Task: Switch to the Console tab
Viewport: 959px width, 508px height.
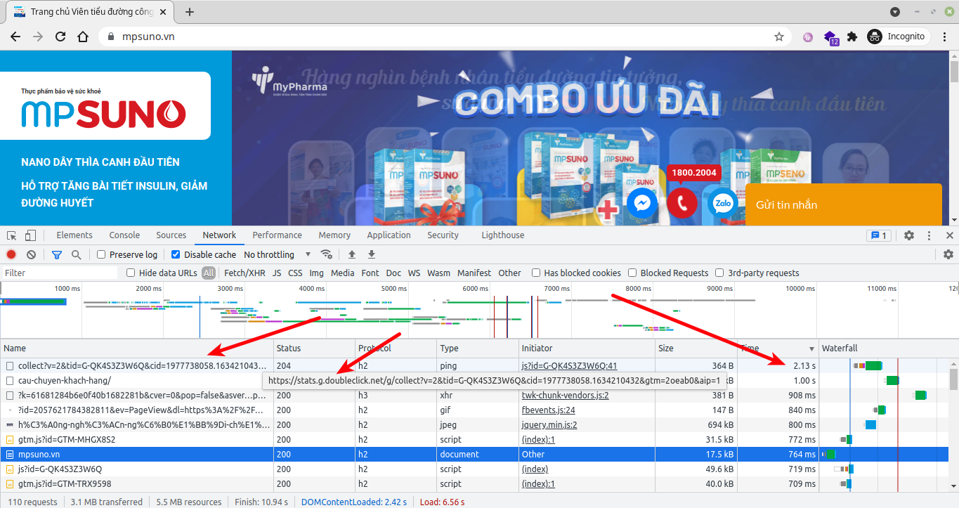Action: [x=124, y=235]
